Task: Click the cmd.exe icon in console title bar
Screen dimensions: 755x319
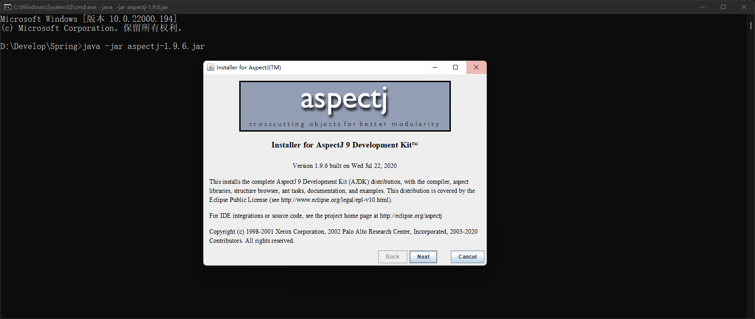Action: (x=7, y=7)
